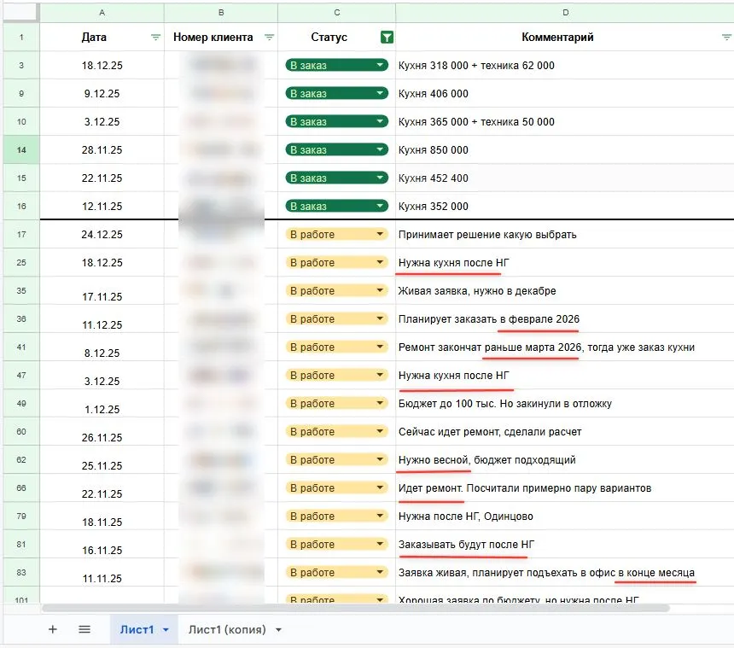Open the Лист1 (копия) tab menu arrow
Image resolution: width=734 pixels, height=648 pixels.
[278, 630]
